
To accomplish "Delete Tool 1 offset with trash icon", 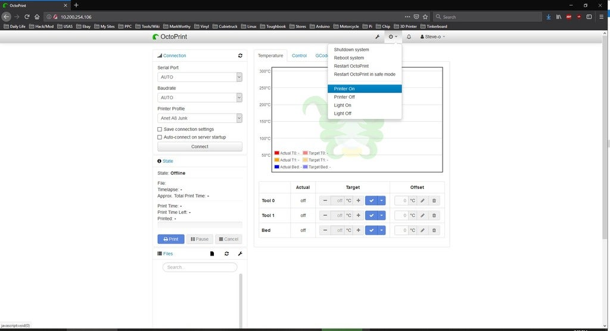I will [x=434, y=215].
